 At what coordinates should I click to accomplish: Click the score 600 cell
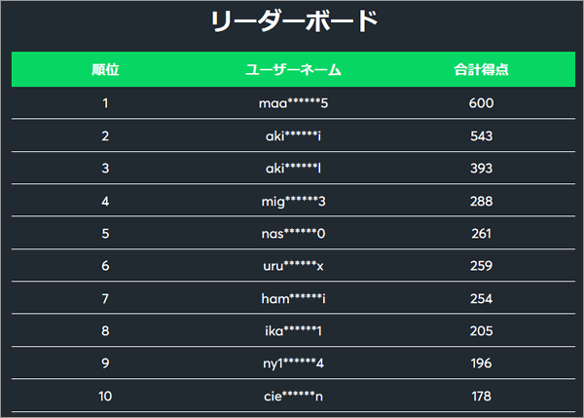coord(481,103)
